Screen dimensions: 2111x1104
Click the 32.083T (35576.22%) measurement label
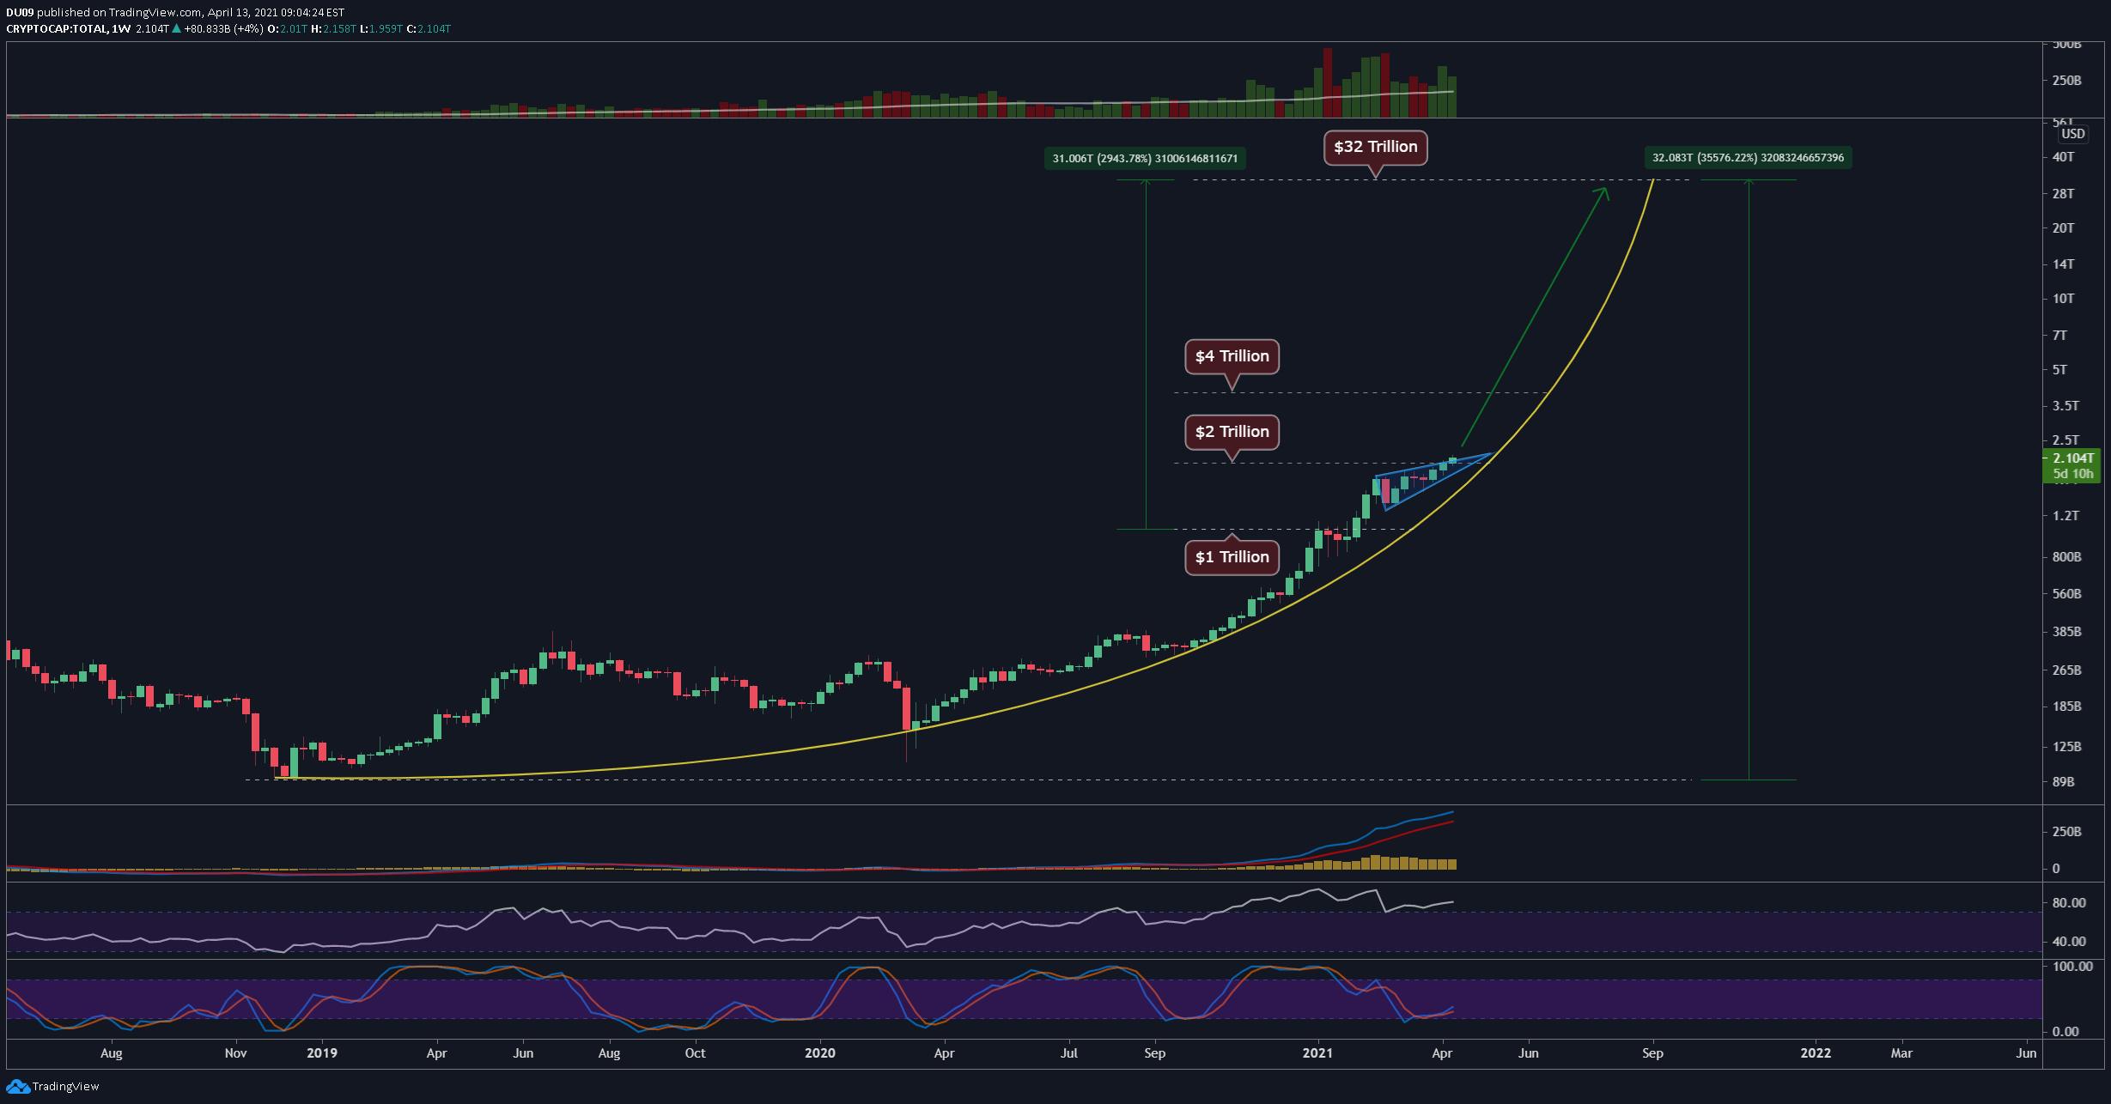tap(1748, 158)
